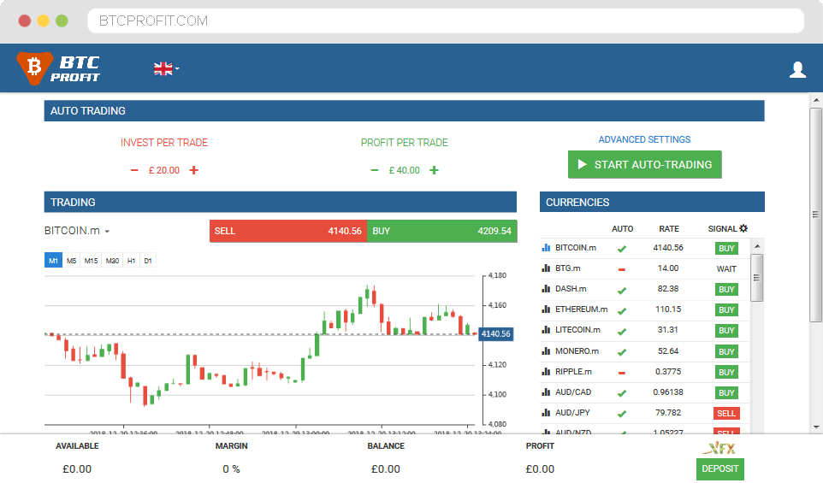Open the signal settings gear icon
This screenshot has height=483, width=823.
(743, 228)
